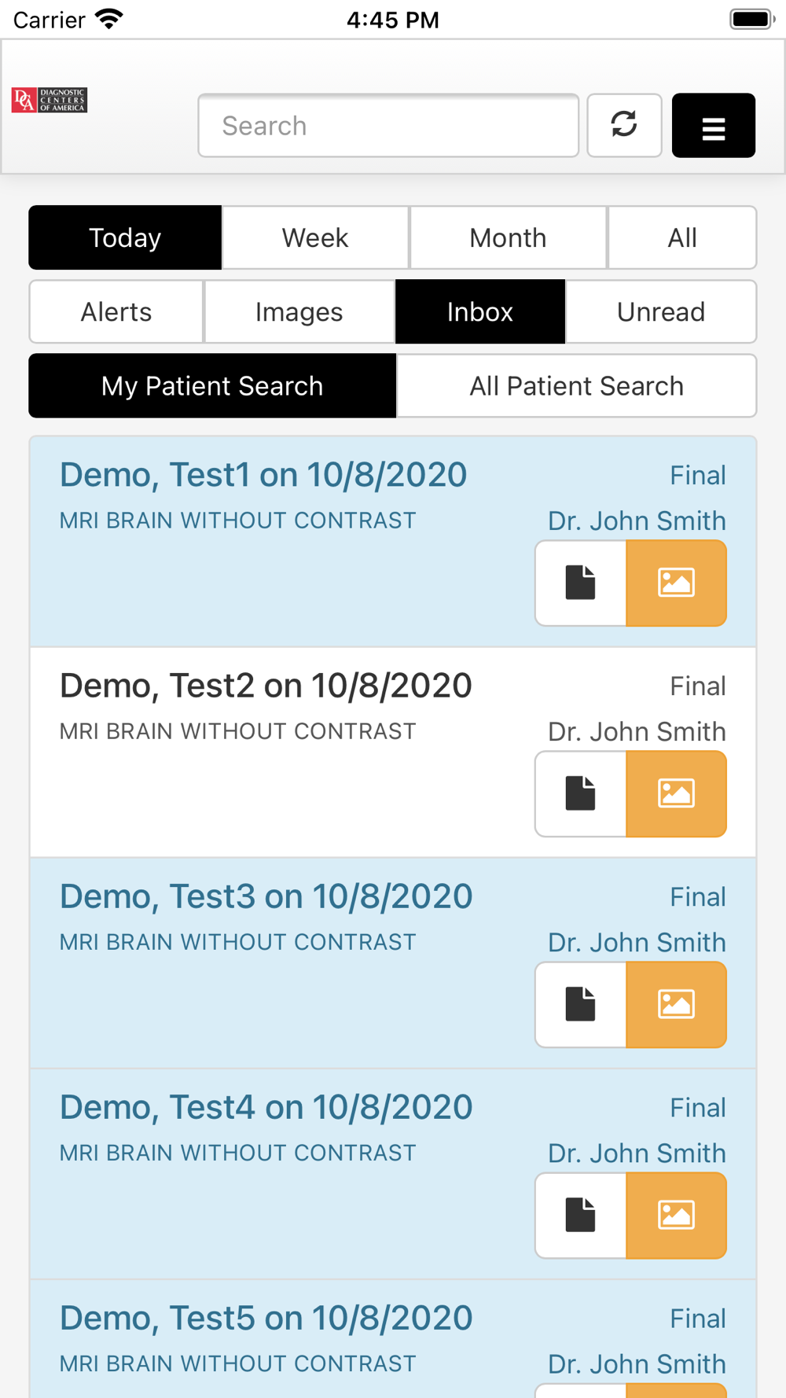This screenshot has width=786, height=1398.
Task: Open the hamburger menu
Action: click(x=713, y=125)
